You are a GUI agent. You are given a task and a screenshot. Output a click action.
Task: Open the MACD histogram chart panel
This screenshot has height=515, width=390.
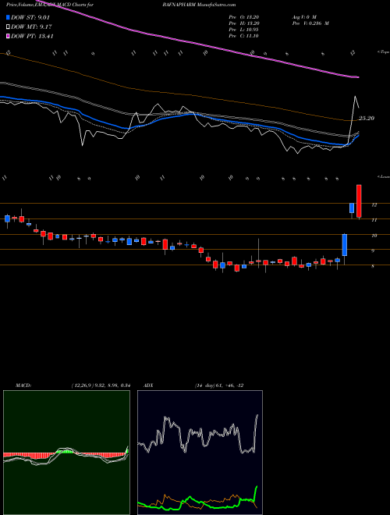point(66,453)
